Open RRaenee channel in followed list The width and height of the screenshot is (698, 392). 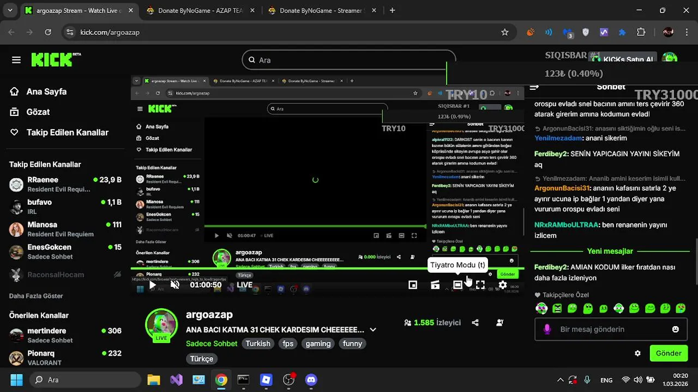(x=65, y=184)
